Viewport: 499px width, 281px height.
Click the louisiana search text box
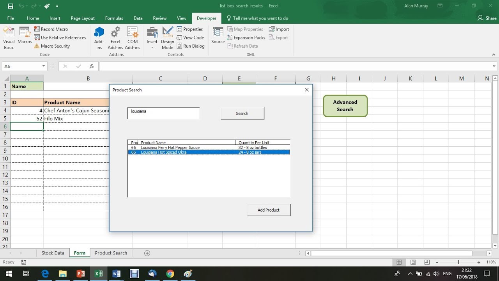[x=163, y=113]
